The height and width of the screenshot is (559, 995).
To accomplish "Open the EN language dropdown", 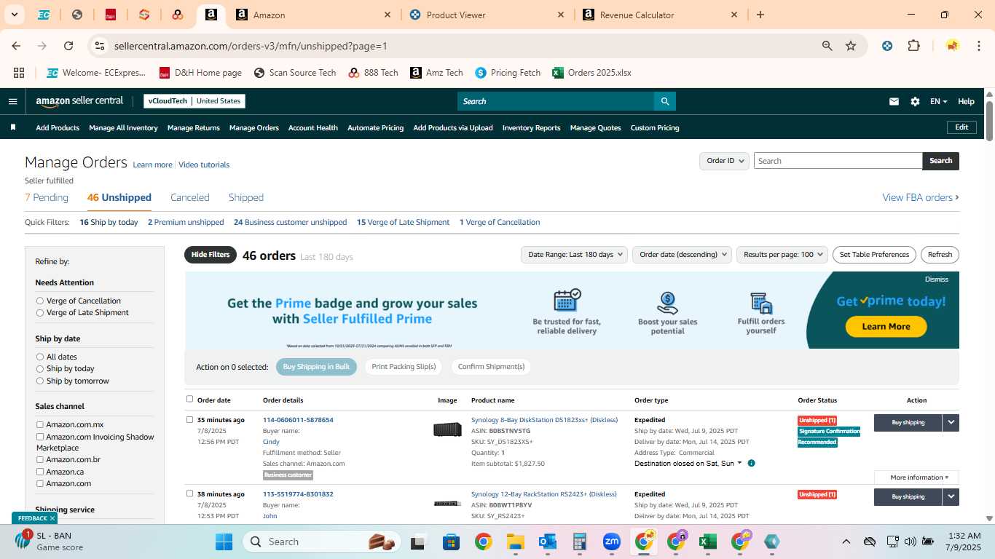I will (938, 102).
